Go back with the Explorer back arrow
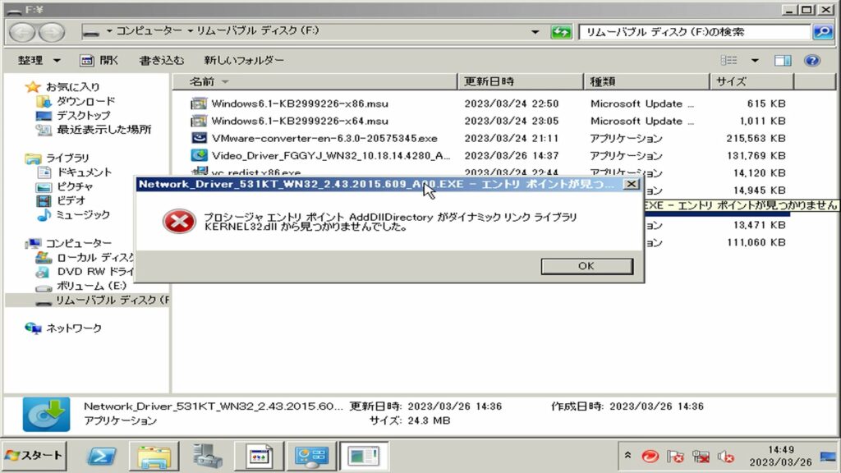Image resolution: width=841 pixels, height=473 pixels. tap(22, 32)
